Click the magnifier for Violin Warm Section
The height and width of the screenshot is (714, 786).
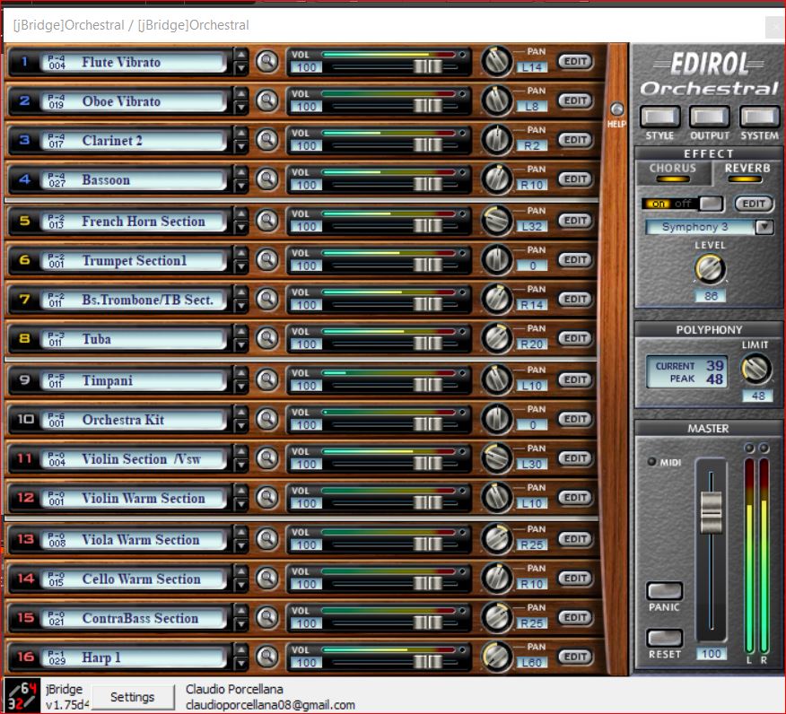267,498
